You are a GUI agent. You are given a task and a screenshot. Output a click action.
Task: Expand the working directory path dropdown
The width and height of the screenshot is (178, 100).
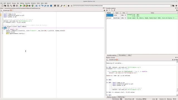[x=171, y=6]
